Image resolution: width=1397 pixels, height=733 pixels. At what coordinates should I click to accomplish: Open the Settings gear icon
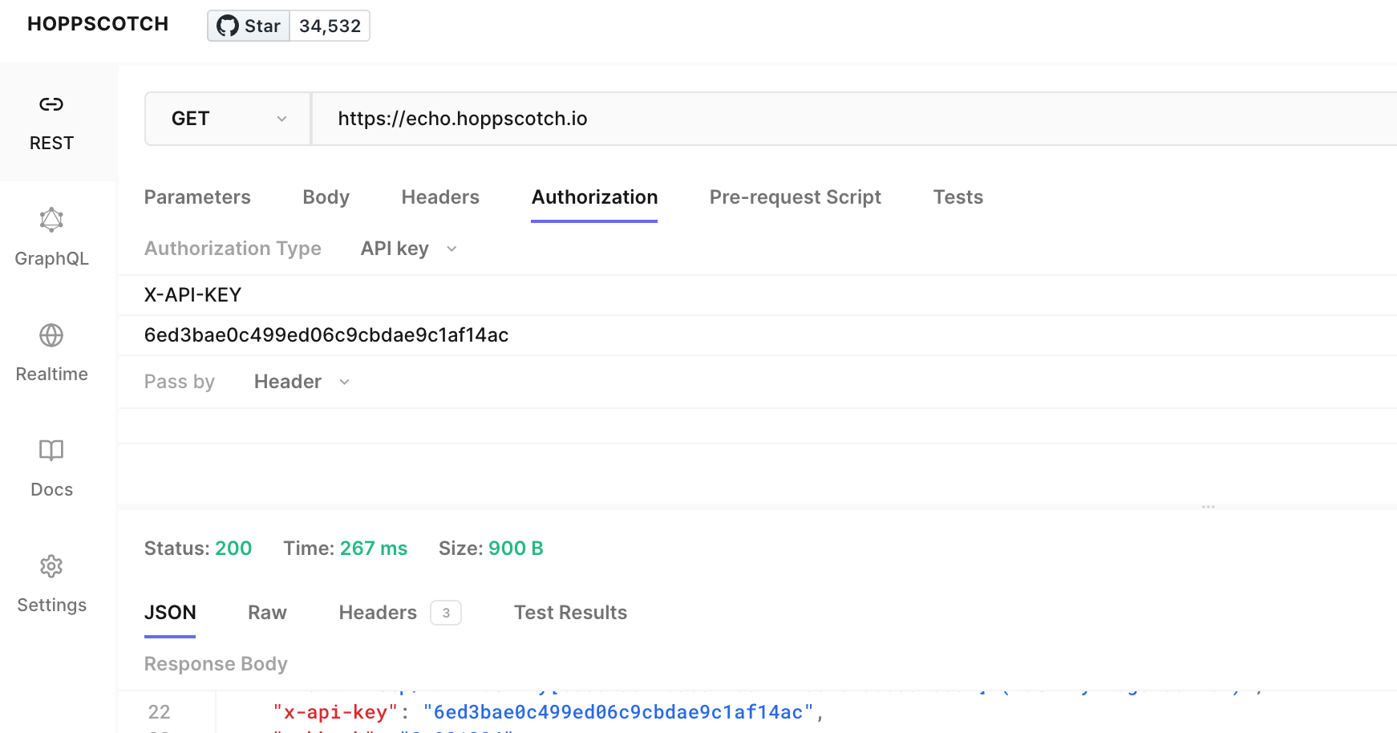point(51,566)
